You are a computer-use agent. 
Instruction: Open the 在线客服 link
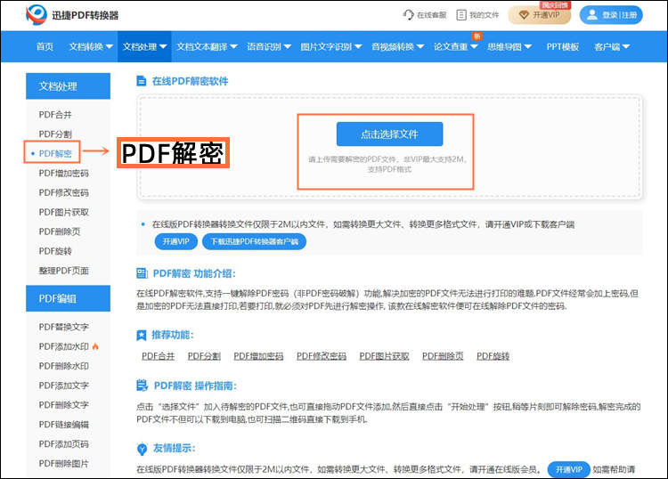[425, 15]
